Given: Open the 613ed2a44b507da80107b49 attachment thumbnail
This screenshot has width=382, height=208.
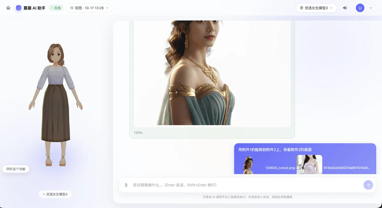Looking at the screenshot, I should click(309, 164).
